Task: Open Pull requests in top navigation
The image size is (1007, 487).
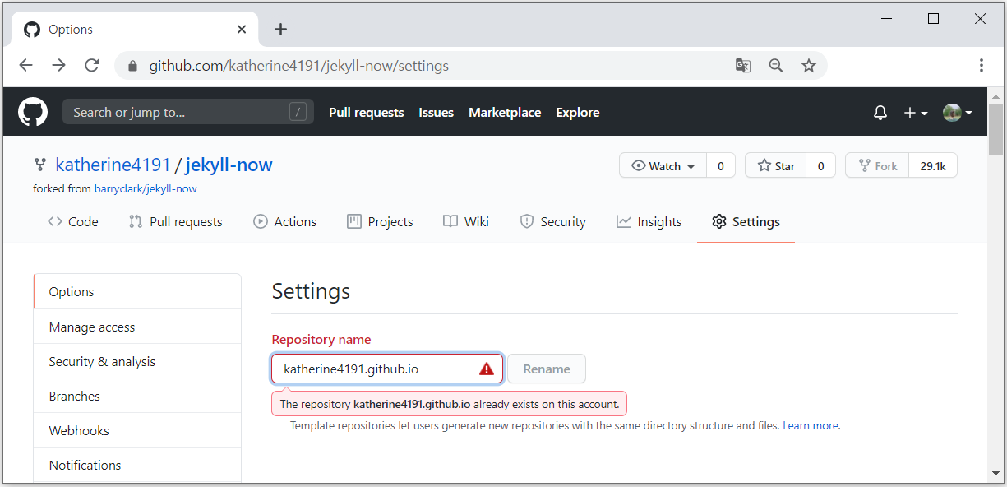Action: point(367,113)
